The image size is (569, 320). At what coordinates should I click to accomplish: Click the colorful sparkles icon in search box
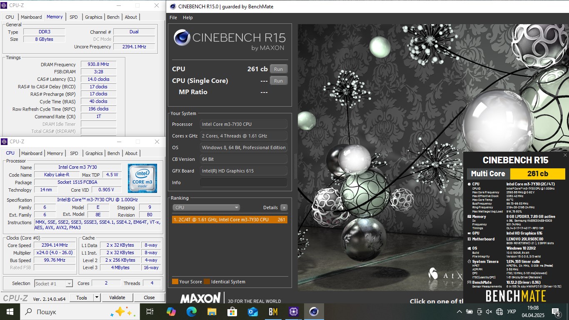coord(122,312)
